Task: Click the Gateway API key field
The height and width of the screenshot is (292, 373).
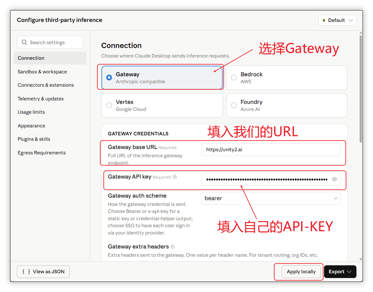Action: click(271, 179)
